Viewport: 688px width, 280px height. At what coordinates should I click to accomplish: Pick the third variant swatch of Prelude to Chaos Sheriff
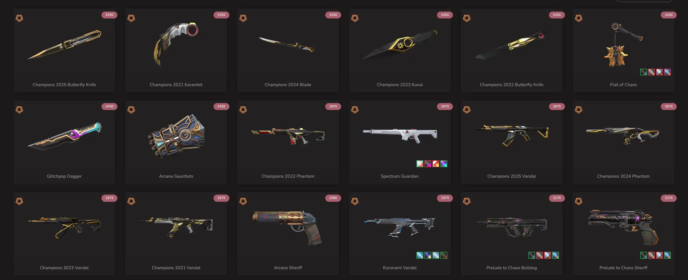pos(659,255)
